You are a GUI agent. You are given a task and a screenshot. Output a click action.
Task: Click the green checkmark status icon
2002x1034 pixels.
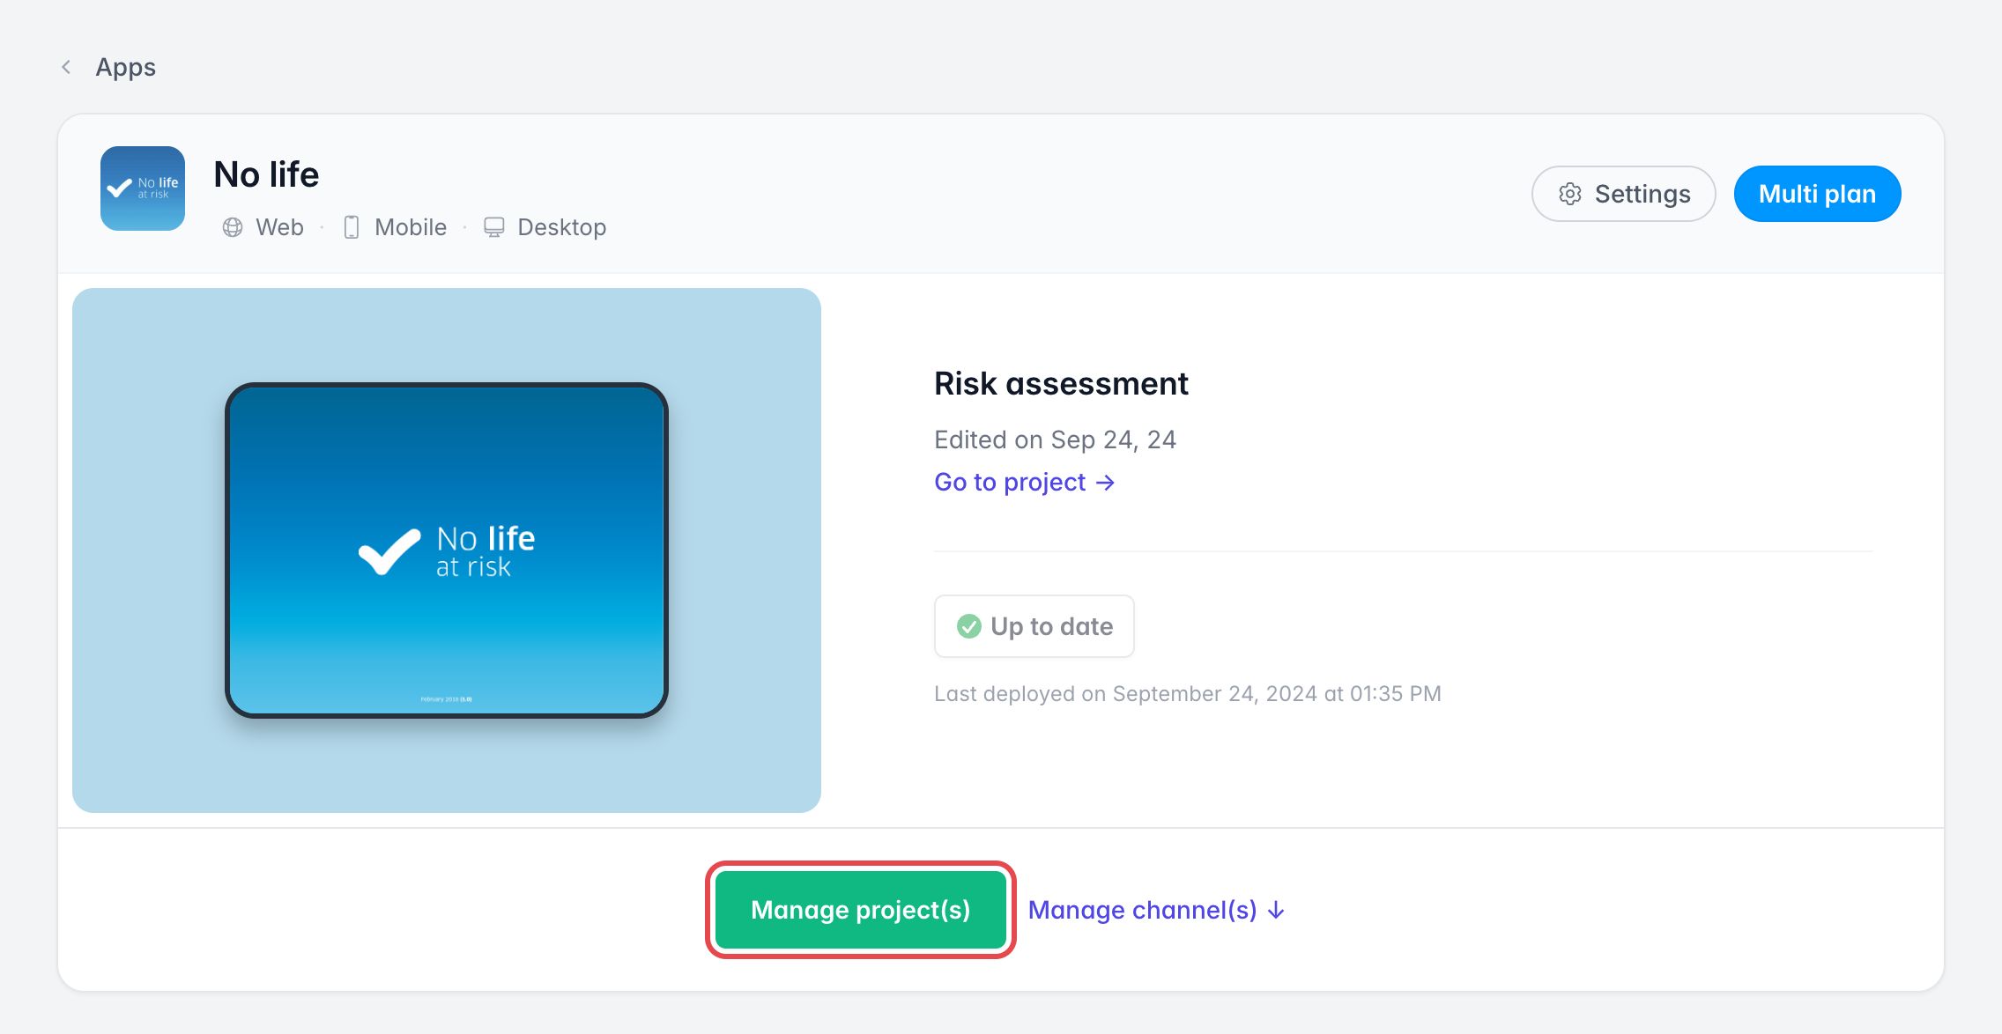[969, 626]
